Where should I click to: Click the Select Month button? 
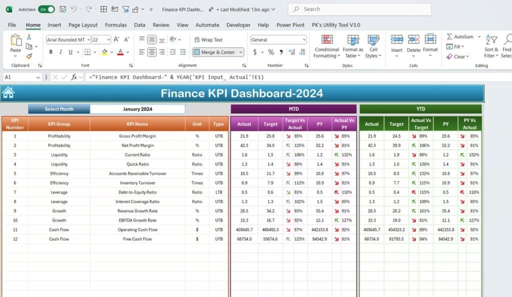point(60,108)
